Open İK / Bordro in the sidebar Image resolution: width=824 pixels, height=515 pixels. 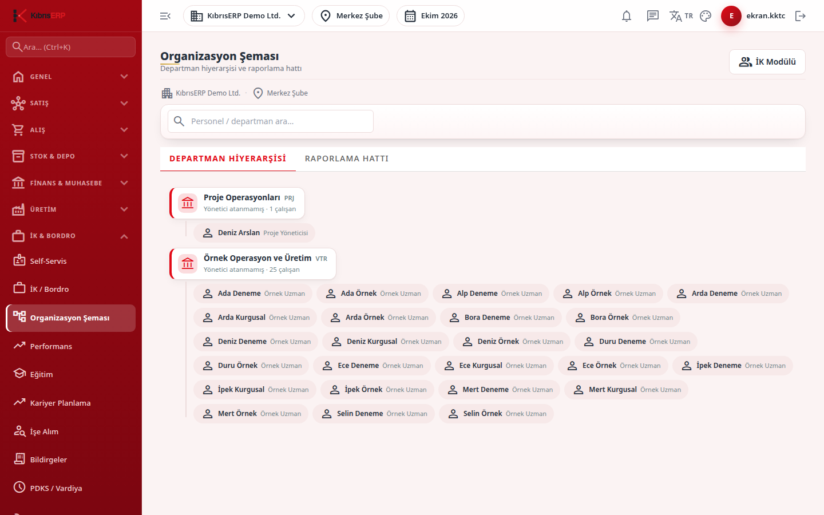pos(71,289)
